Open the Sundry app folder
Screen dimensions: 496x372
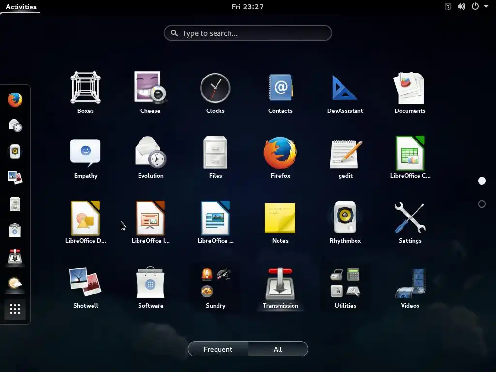tap(216, 287)
